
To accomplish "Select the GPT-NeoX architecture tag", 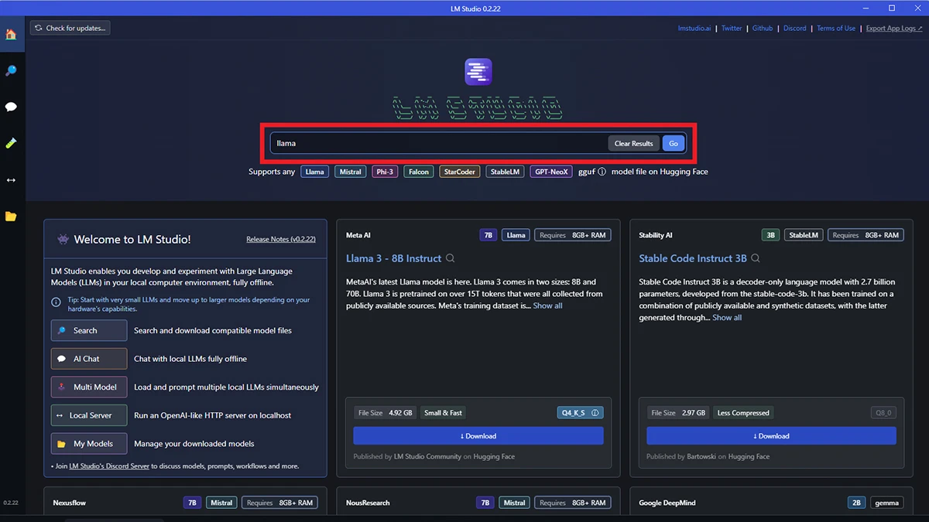I will pos(551,172).
